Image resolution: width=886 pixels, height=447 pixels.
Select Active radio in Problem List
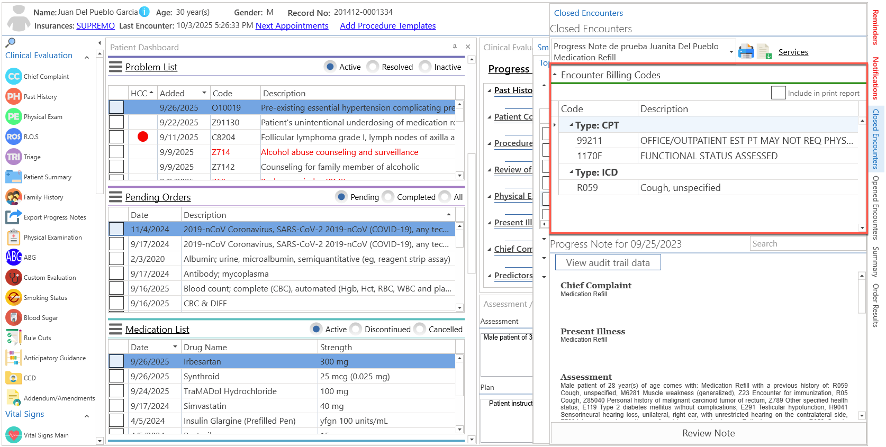coord(330,67)
